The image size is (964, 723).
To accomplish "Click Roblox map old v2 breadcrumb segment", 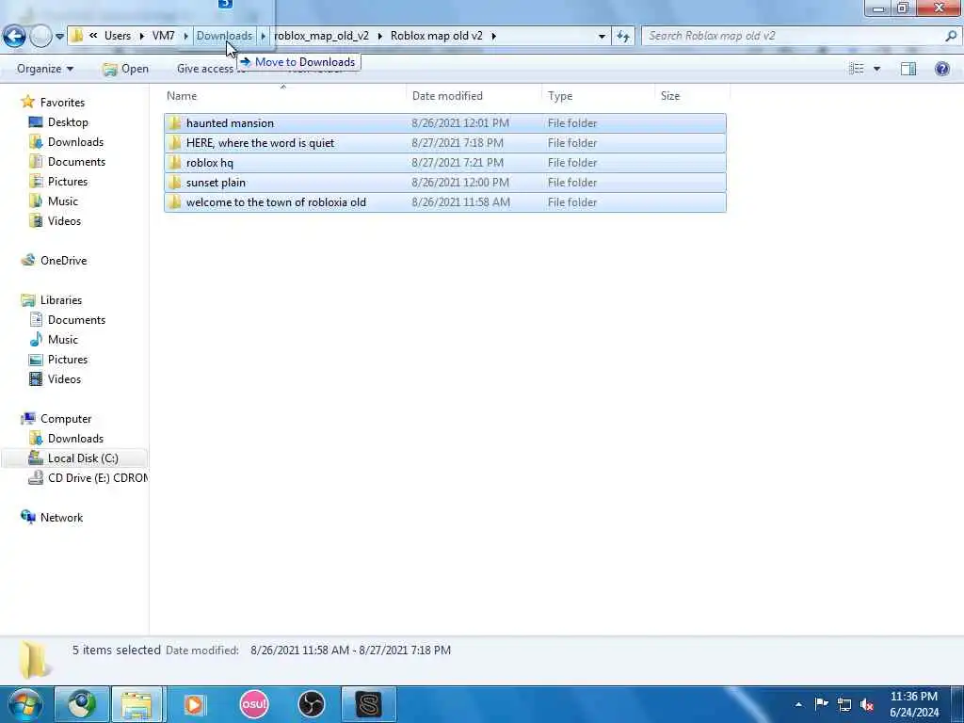I will click(x=437, y=36).
